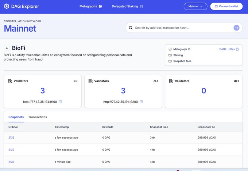
Task: Open the Delegated Staking page
Action: pos(127,6)
